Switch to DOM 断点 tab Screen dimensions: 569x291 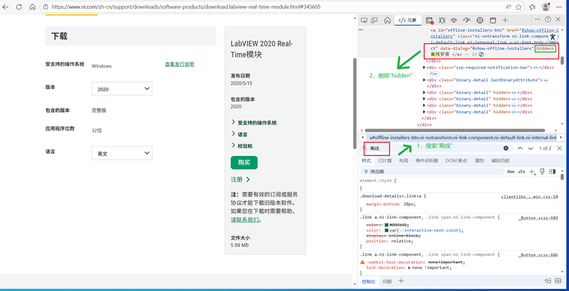(456, 160)
